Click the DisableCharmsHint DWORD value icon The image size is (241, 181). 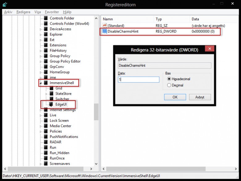[105, 31]
